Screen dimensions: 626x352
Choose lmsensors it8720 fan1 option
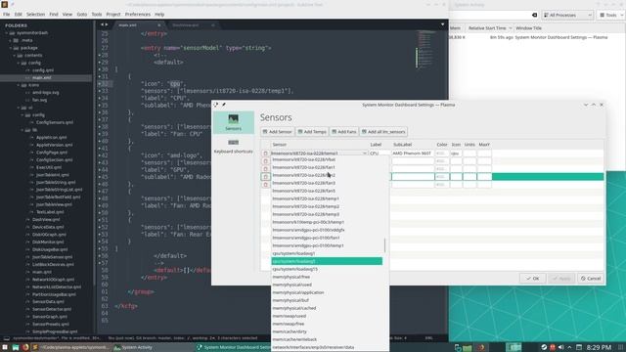327,167
